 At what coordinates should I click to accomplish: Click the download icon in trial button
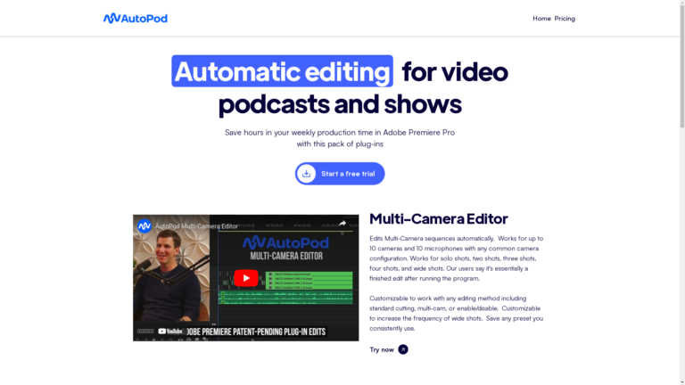click(307, 174)
